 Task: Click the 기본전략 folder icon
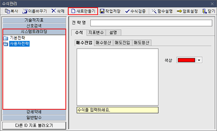click(x=6, y=38)
